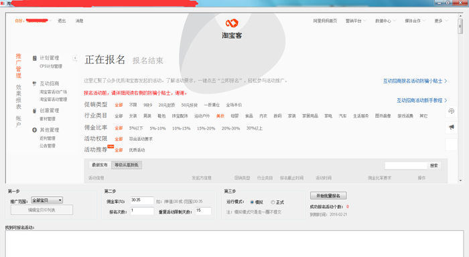Open 淘宝客活动管理 in sidebar
This screenshot has height=257, width=469.
pyautogui.click(x=53, y=99)
